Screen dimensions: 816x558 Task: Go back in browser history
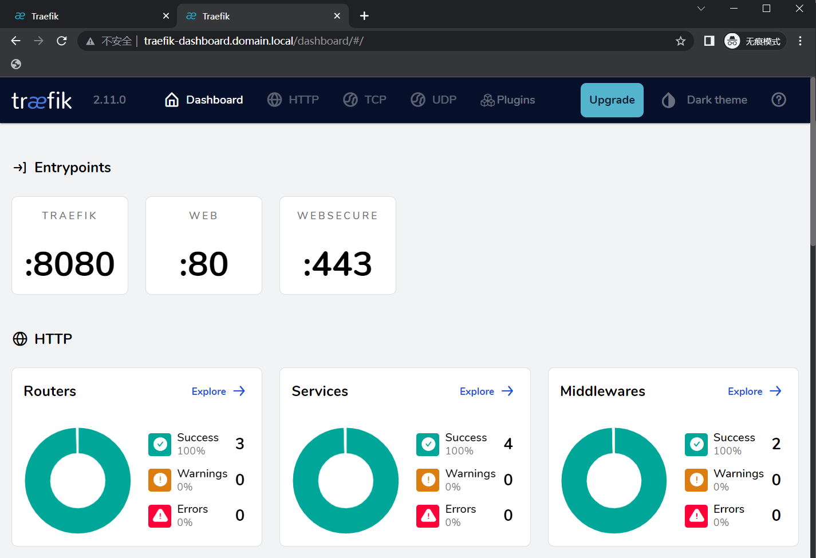[x=16, y=41]
